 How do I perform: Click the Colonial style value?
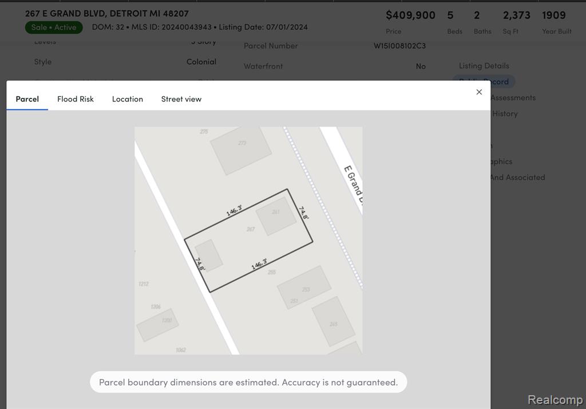click(201, 62)
